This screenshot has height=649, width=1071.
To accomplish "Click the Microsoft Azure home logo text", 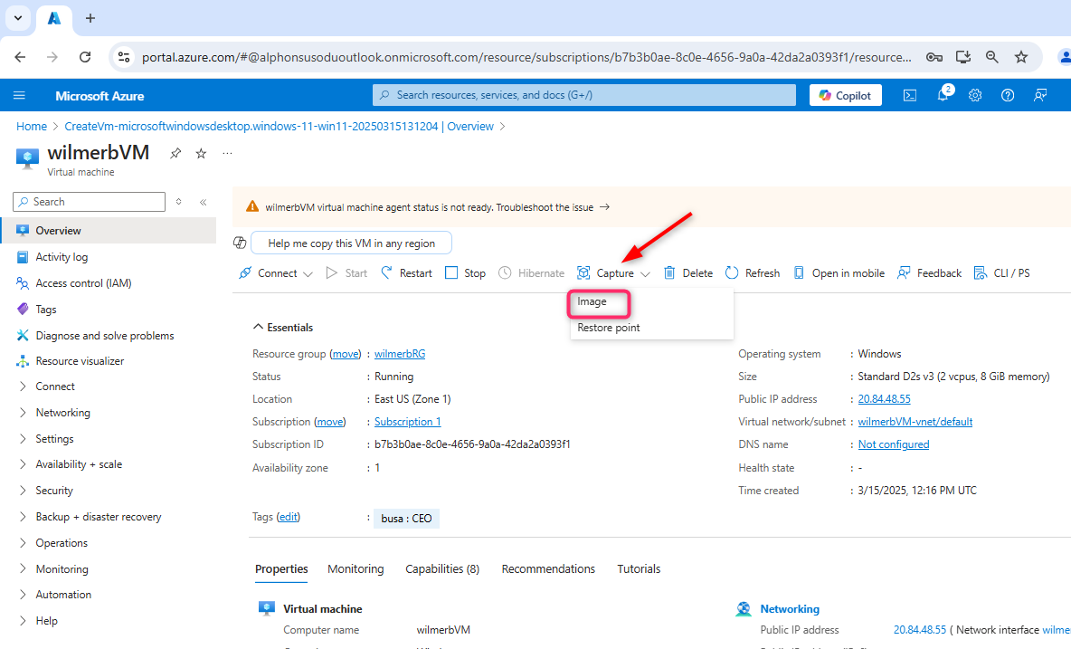I will (100, 96).
